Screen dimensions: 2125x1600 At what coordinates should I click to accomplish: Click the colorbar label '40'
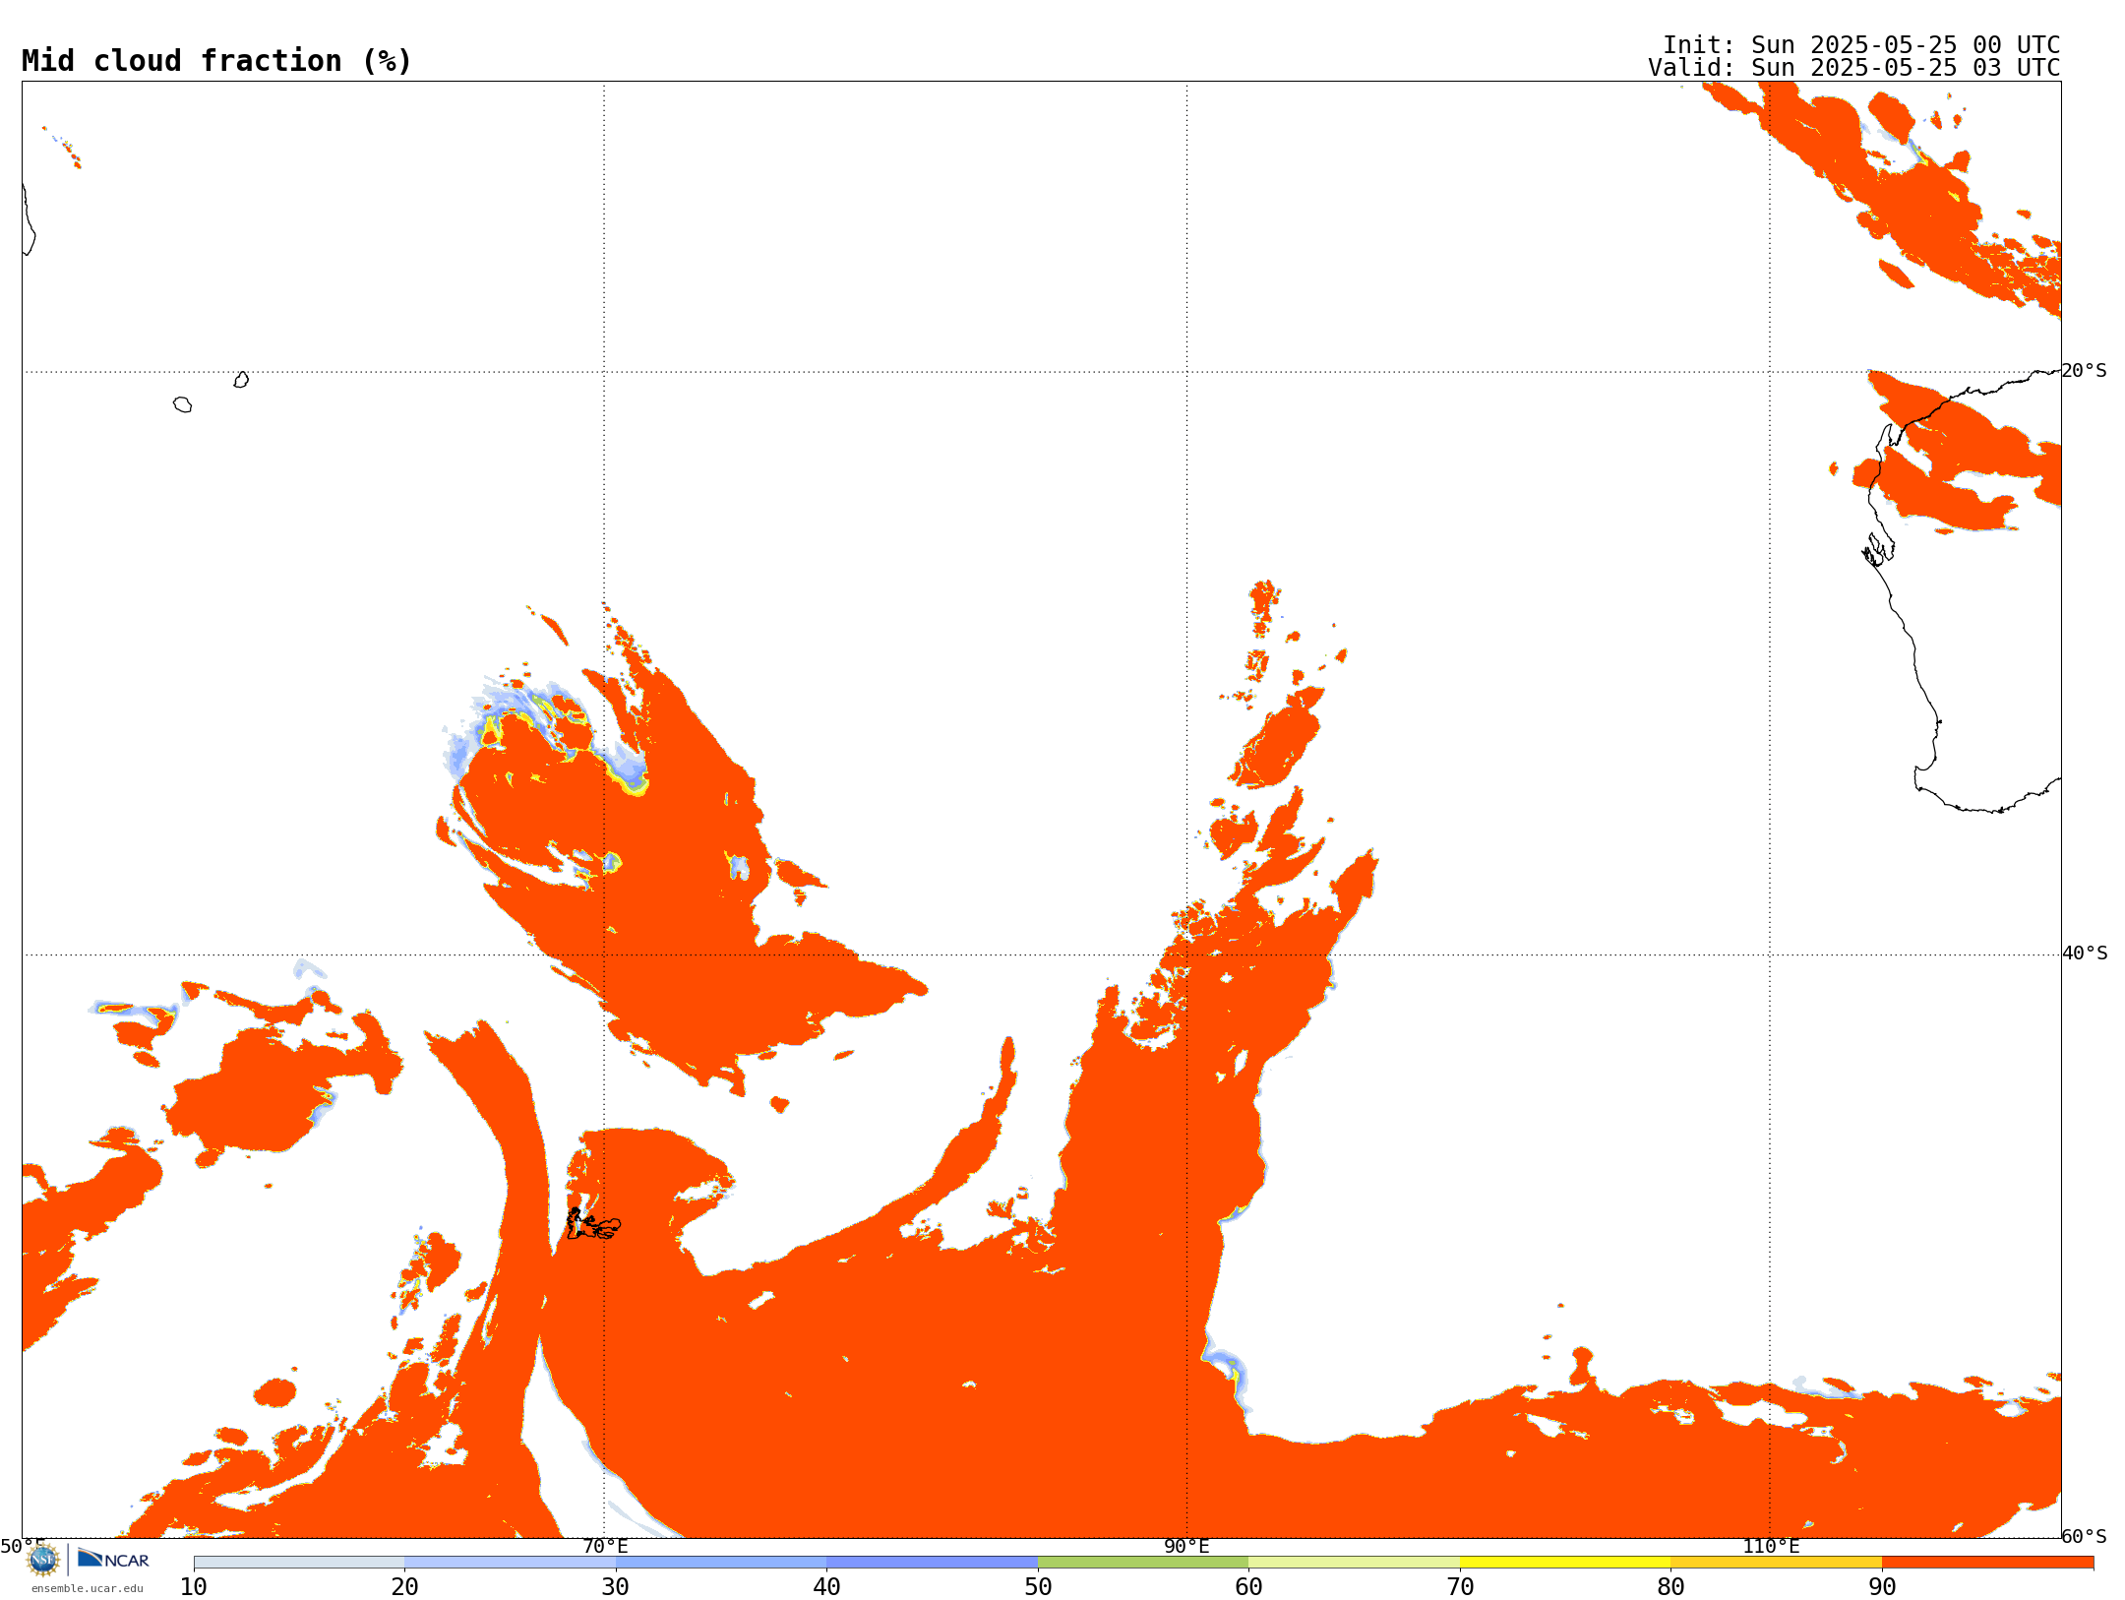826,1587
